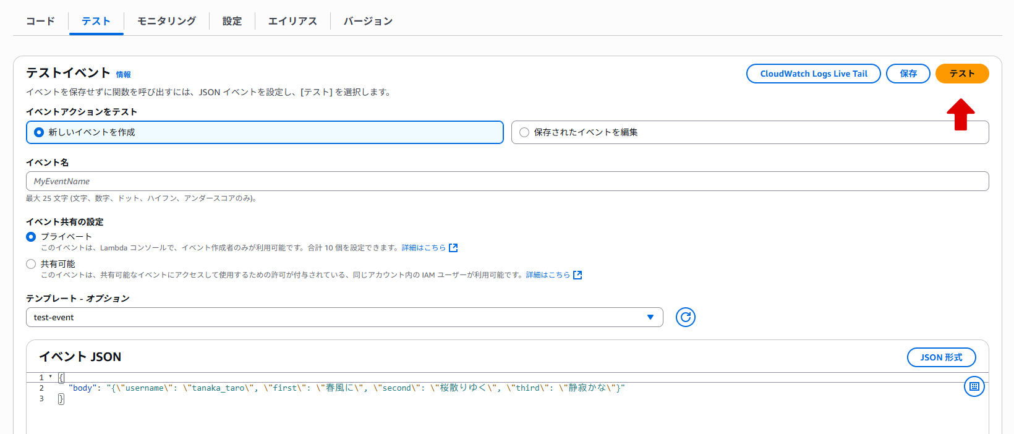
Task: Click CloudWatch Logs Live Tail button
Action: coord(814,74)
